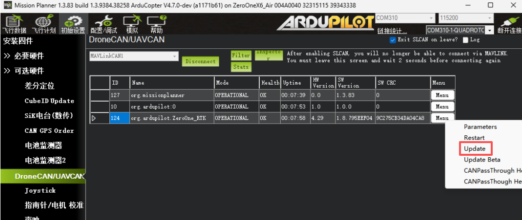The width and height of the screenshot is (522, 220).
Task: Select the 初始设置 initial setup icon
Action: click(x=73, y=24)
